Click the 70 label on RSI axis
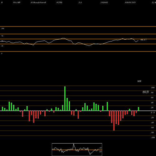Viewport: 156px width, 156px height. 2,36
